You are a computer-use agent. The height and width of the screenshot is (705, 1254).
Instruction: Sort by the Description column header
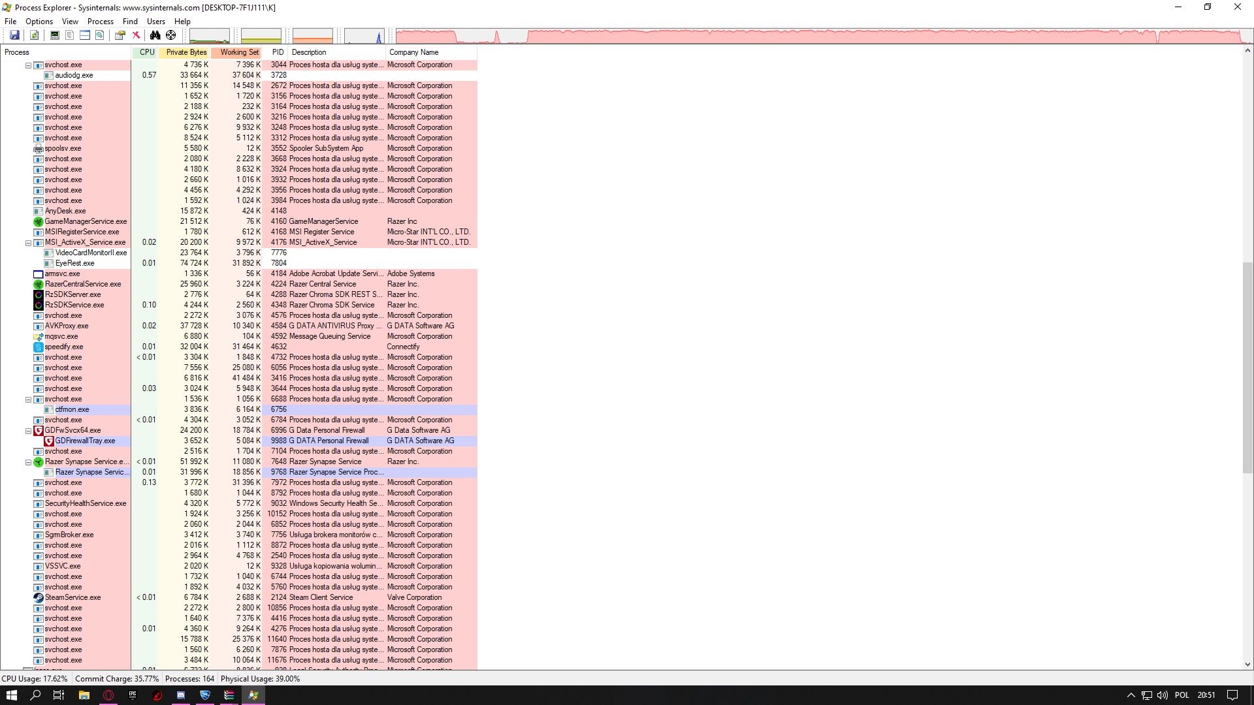pos(337,52)
